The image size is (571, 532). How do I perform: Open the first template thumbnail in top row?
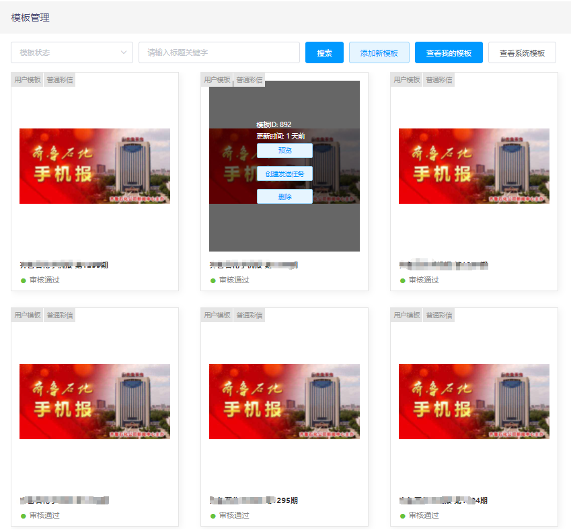pos(95,166)
